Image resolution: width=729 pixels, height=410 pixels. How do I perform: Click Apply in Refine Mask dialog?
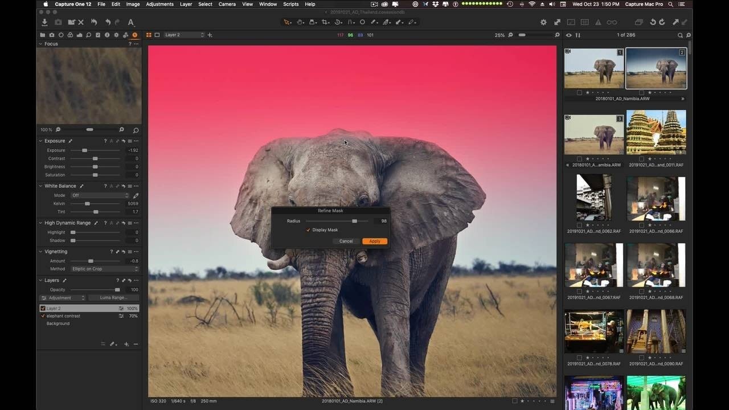tap(375, 241)
